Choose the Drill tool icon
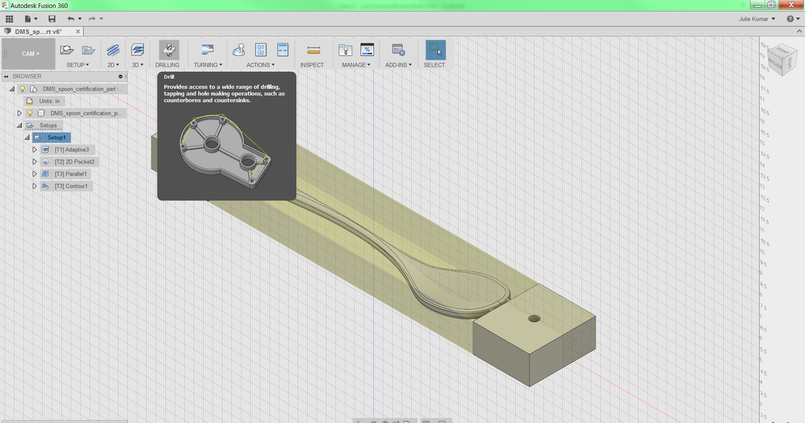 click(169, 50)
